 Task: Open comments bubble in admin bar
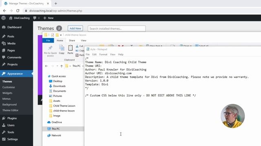click(x=36, y=18)
